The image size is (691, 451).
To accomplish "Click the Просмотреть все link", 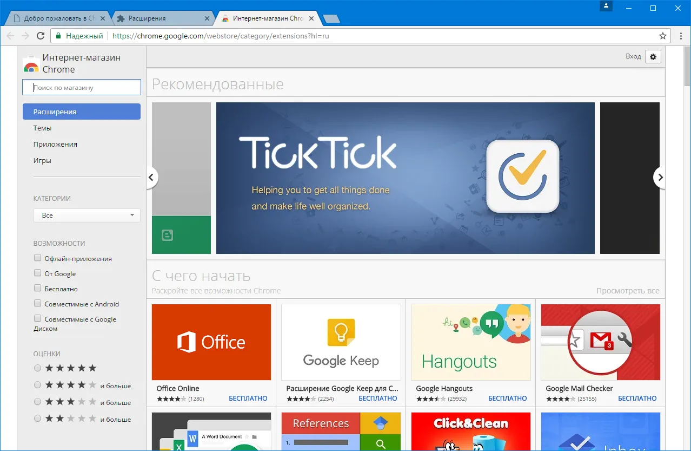I will pos(628,291).
